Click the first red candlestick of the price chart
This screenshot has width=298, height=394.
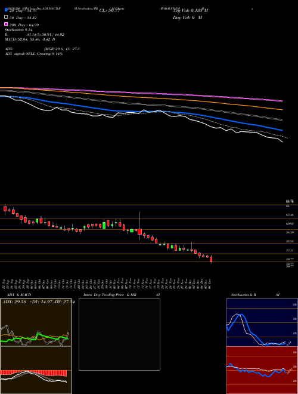(5, 209)
